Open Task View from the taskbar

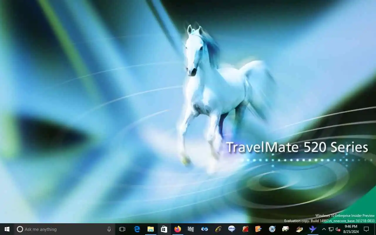(122, 229)
